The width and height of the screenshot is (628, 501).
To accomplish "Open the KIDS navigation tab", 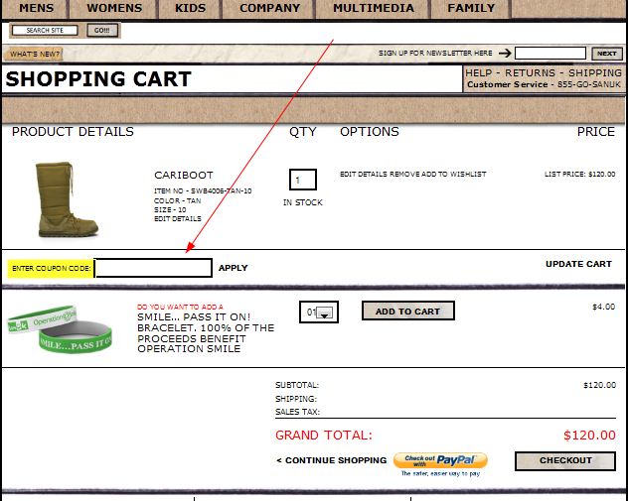I will point(190,8).
